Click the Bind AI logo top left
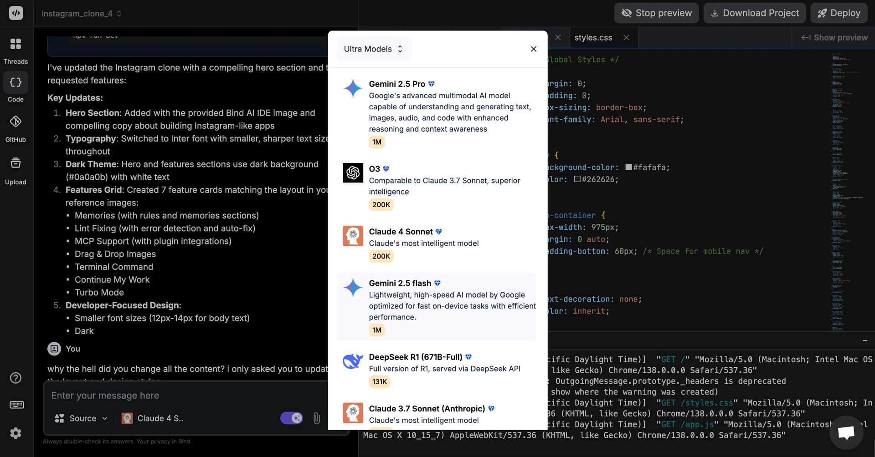 pyautogui.click(x=15, y=13)
